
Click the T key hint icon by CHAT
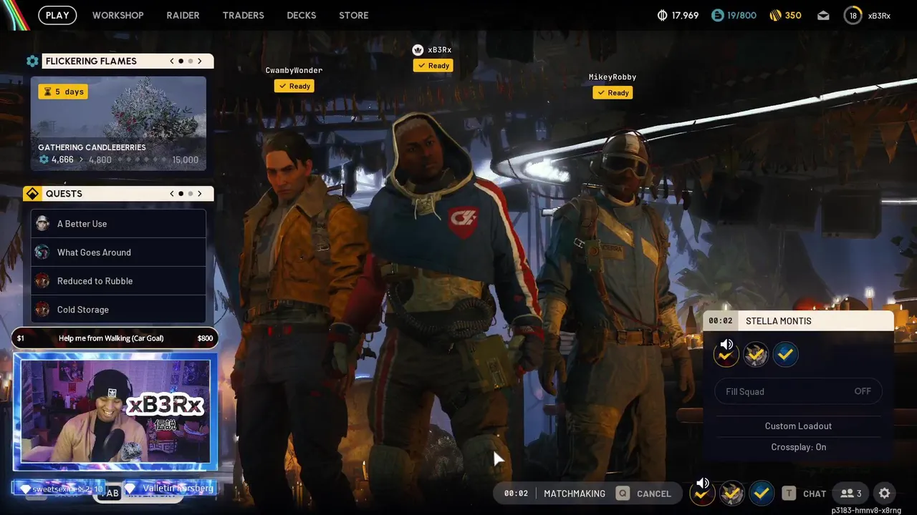pos(789,494)
